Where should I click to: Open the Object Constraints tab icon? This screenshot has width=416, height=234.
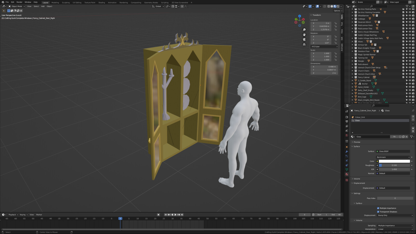click(x=347, y=165)
